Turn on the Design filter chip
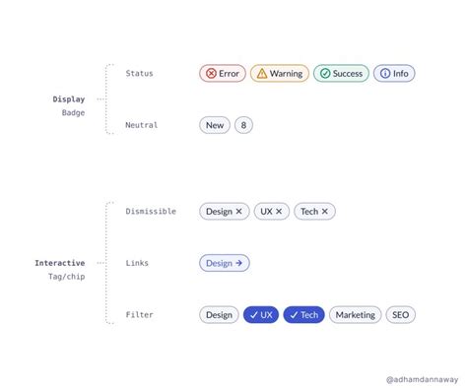The width and height of the screenshot is (467, 388). click(x=219, y=315)
